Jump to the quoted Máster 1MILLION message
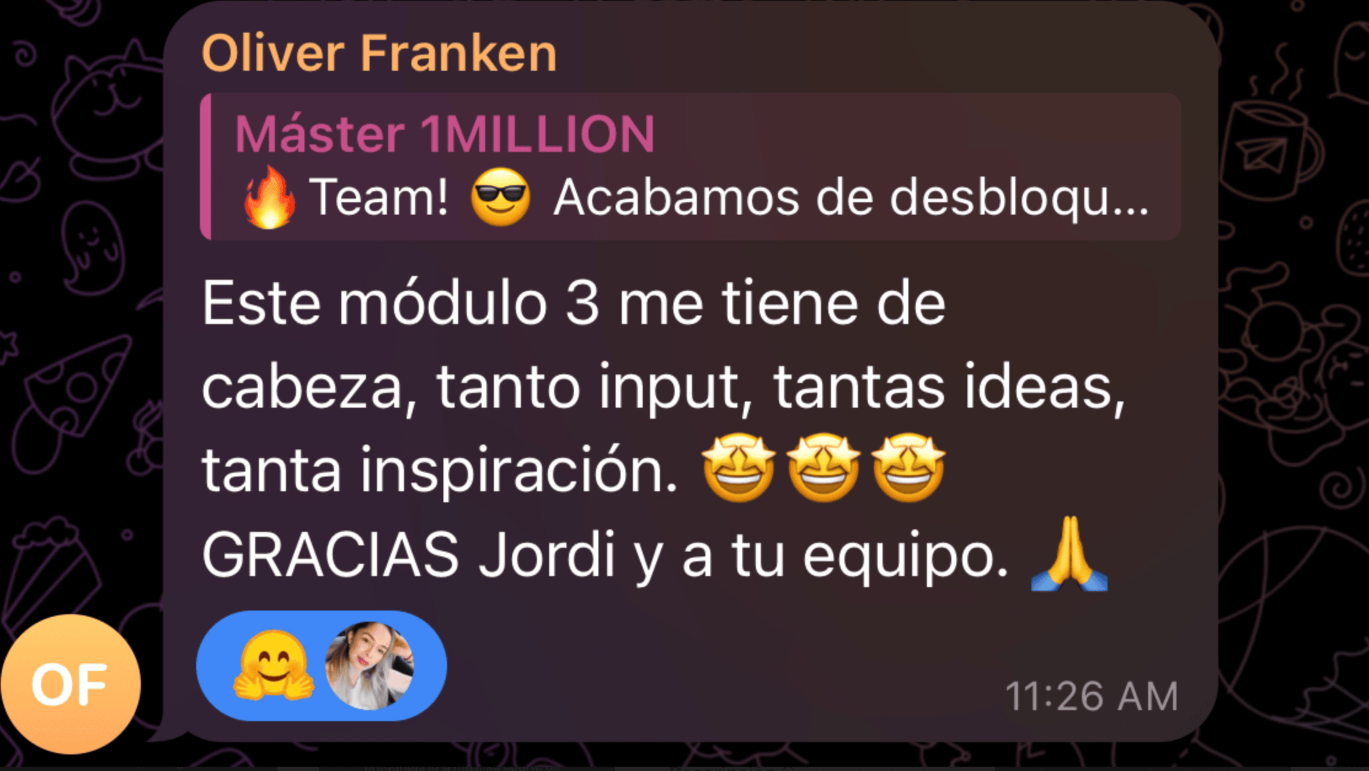1369x771 pixels. pos(690,167)
